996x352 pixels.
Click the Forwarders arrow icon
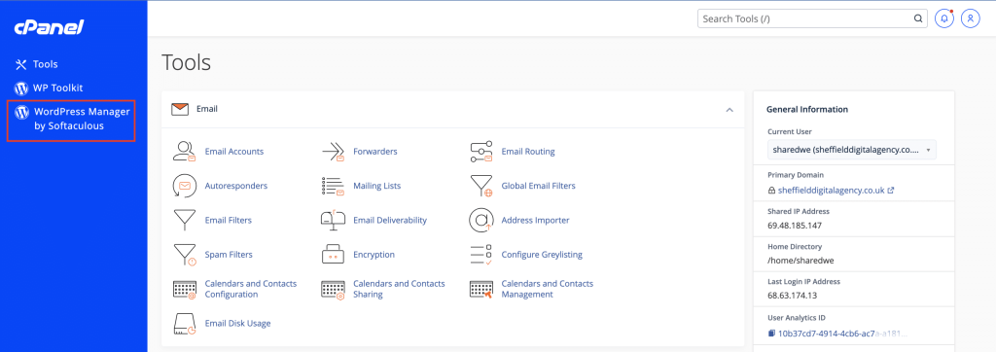click(x=333, y=152)
